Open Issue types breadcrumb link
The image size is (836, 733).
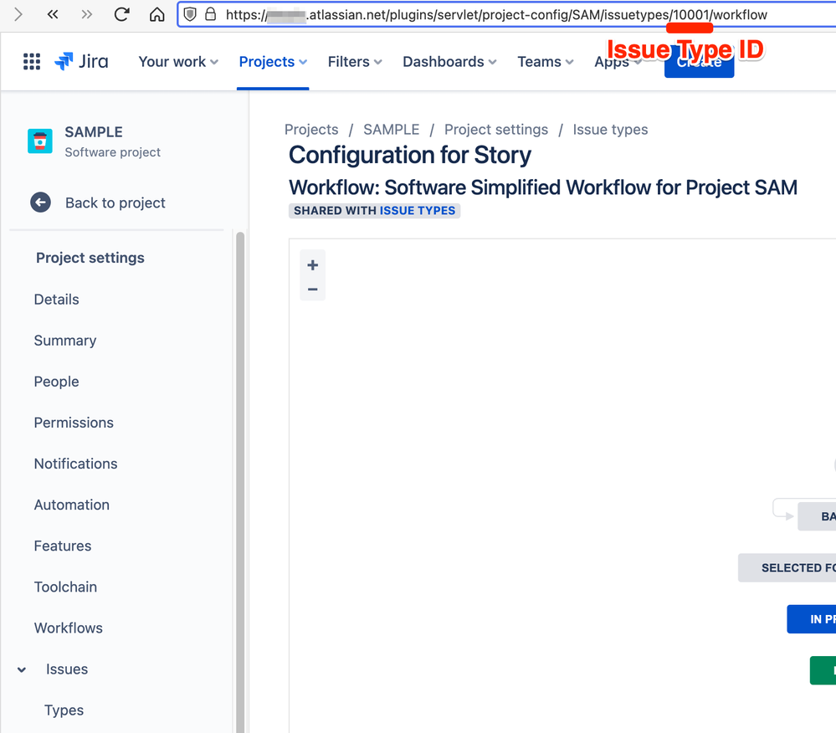pos(610,130)
